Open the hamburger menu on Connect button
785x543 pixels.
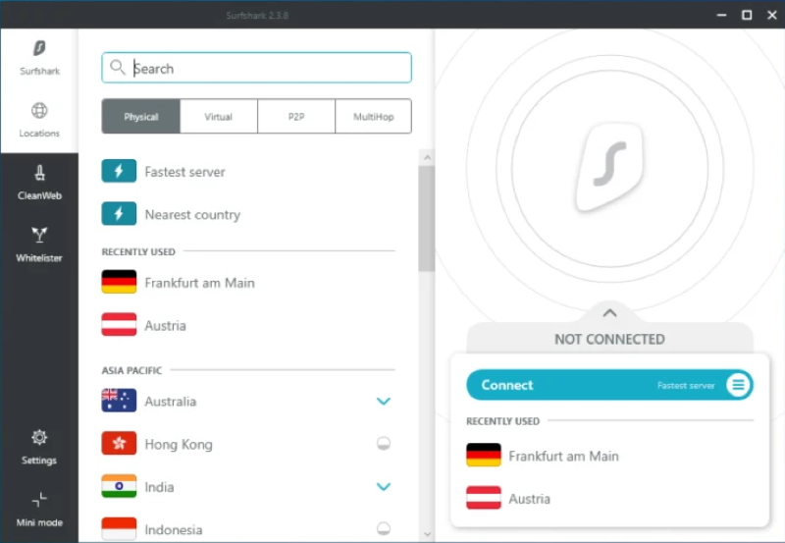click(739, 385)
